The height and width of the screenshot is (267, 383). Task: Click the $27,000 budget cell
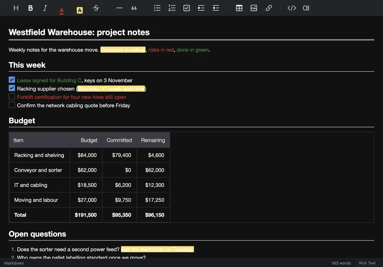point(86,200)
